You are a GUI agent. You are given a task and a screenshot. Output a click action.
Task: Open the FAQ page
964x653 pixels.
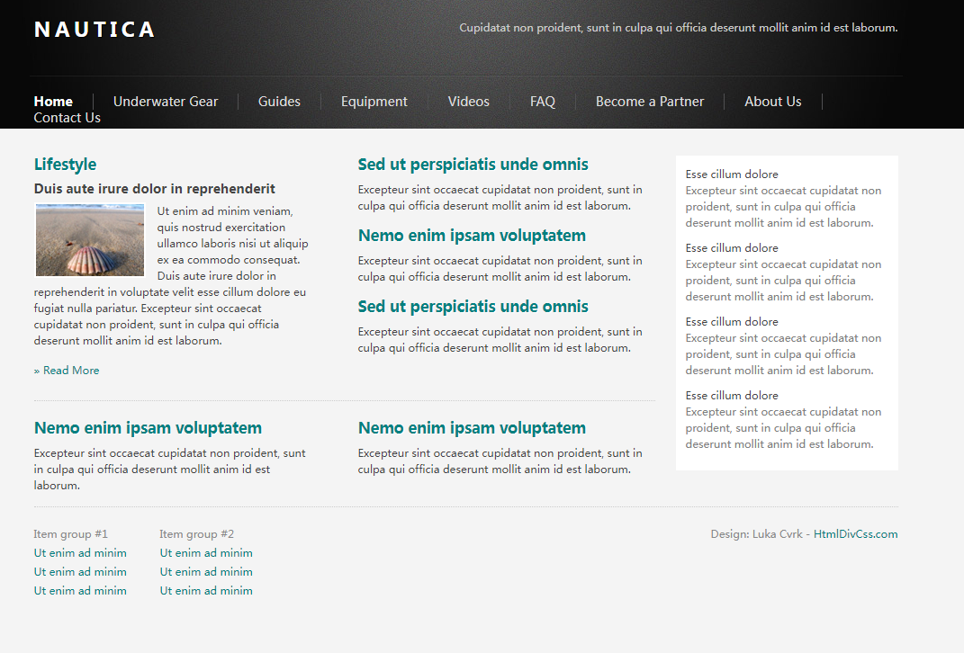[x=542, y=102]
